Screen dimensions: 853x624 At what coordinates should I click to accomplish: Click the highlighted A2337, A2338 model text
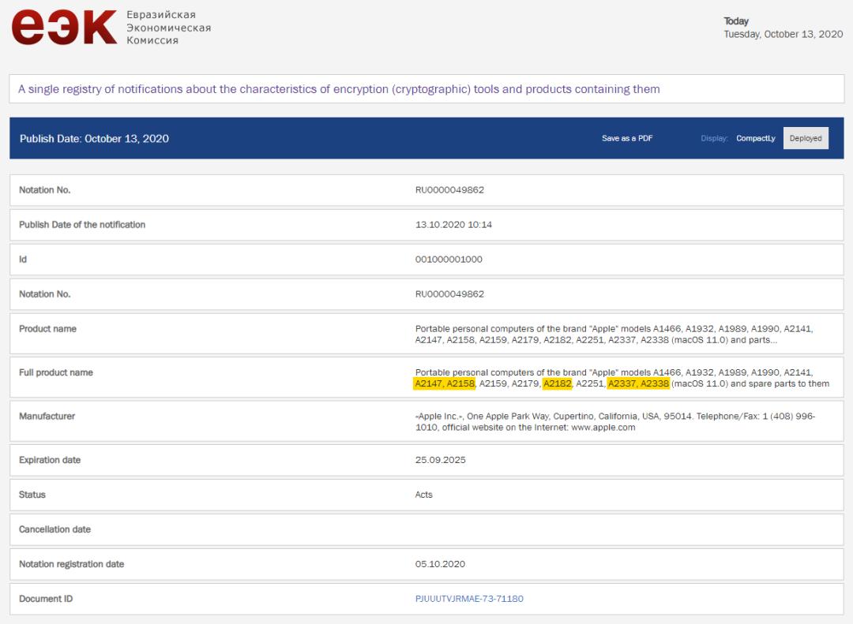click(x=638, y=384)
